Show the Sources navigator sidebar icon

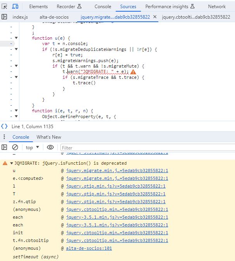click(4, 17)
